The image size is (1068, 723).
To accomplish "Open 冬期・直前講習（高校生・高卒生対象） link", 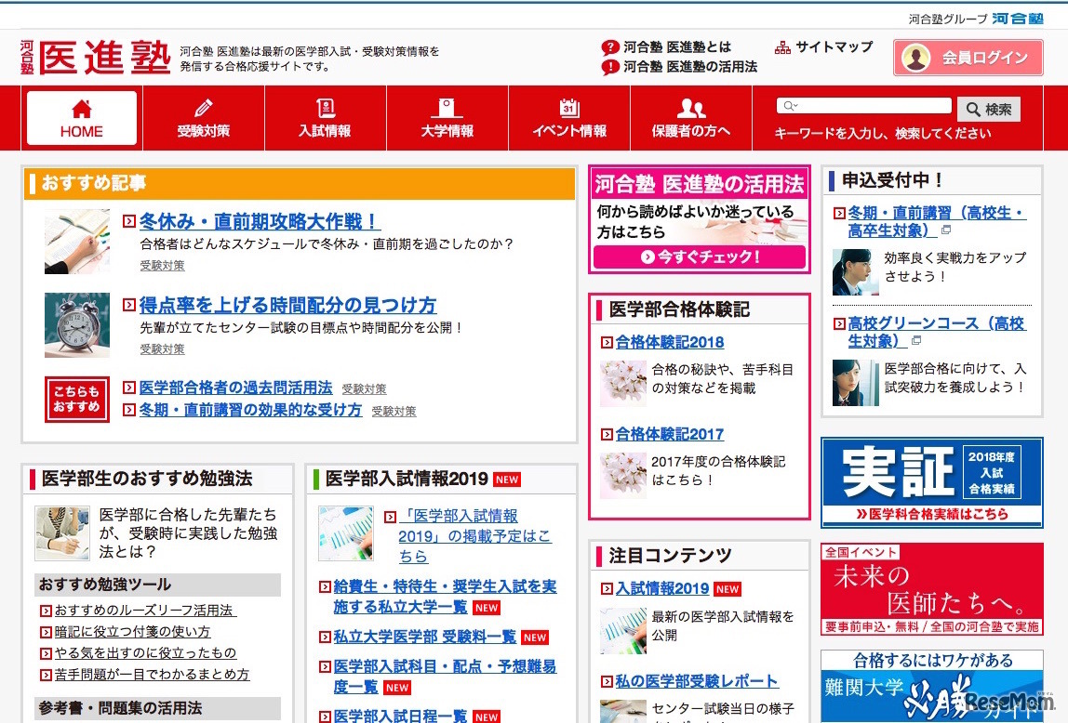I will coord(937,222).
